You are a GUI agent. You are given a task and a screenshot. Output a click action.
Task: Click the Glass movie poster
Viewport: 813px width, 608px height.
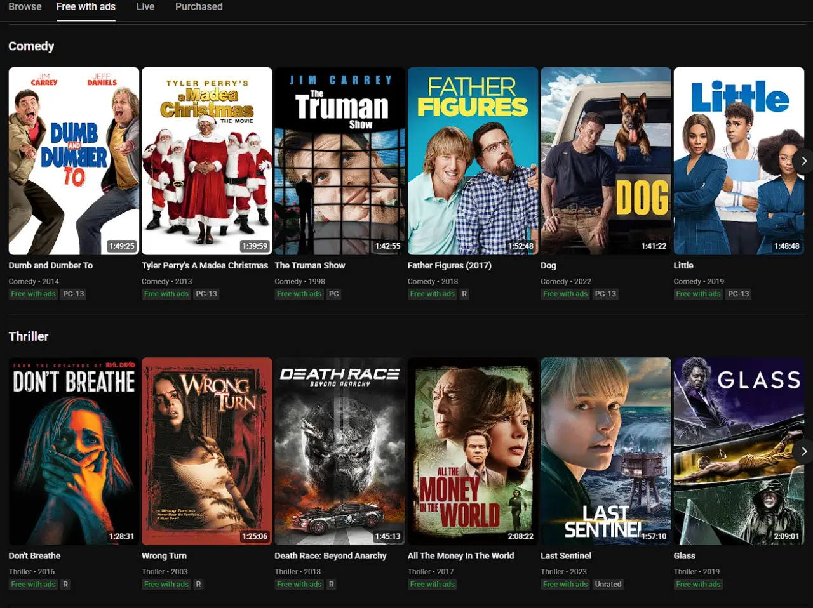[x=739, y=451]
